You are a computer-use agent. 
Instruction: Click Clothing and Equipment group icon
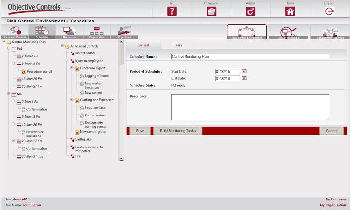coord(77,100)
